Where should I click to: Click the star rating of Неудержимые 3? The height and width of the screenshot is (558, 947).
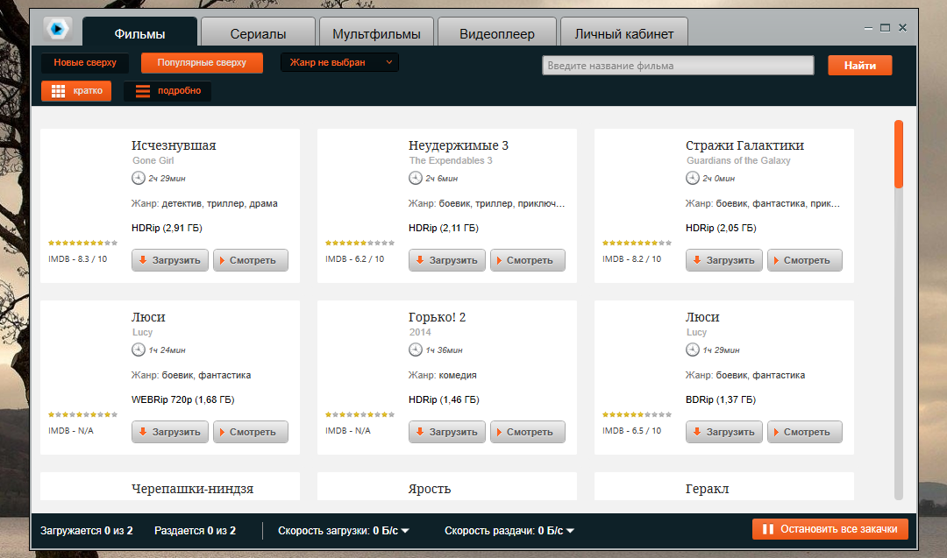[360, 243]
